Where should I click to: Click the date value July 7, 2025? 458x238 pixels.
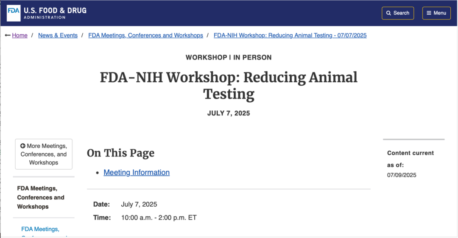139,204
